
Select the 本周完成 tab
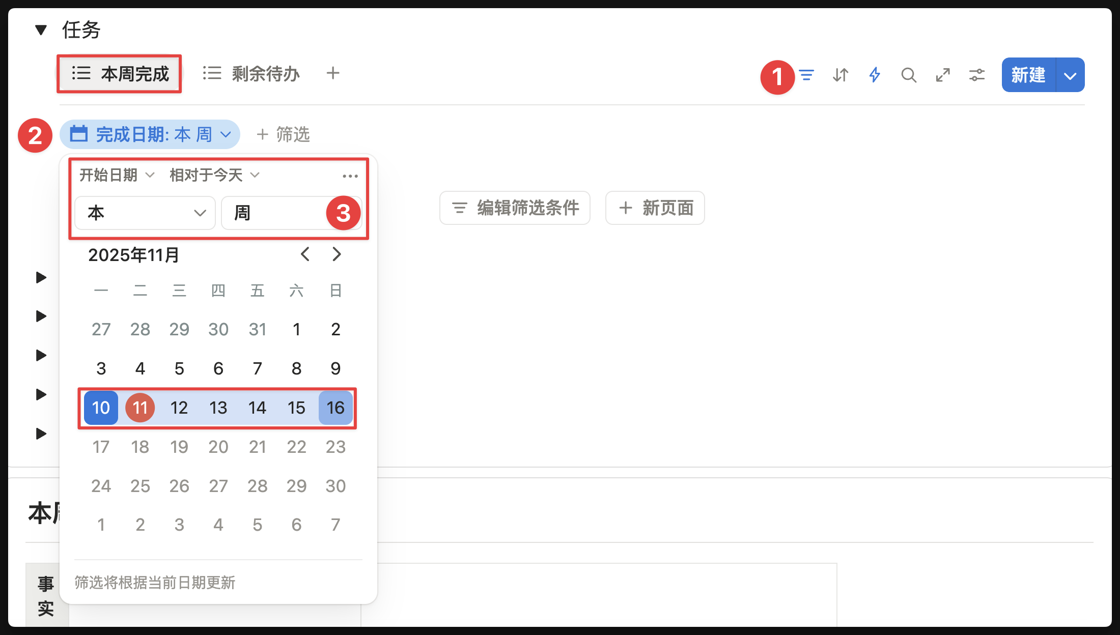point(120,74)
